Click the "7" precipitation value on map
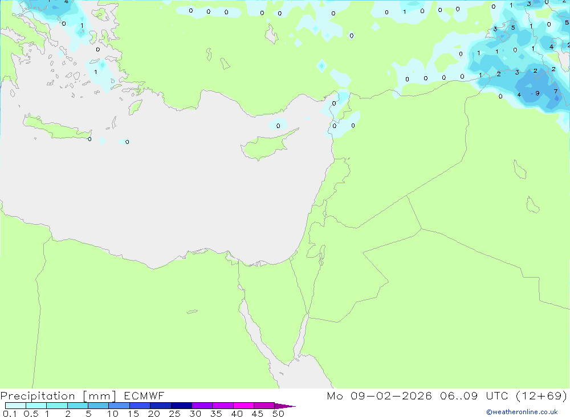Screen dimensions: 570x417 [555, 92]
